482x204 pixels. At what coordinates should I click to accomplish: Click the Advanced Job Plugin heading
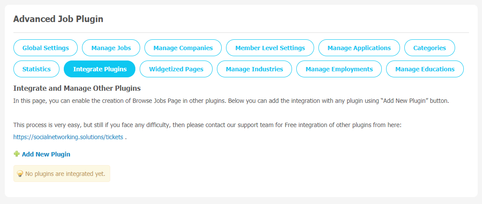pyautogui.click(x=58, y=19)
